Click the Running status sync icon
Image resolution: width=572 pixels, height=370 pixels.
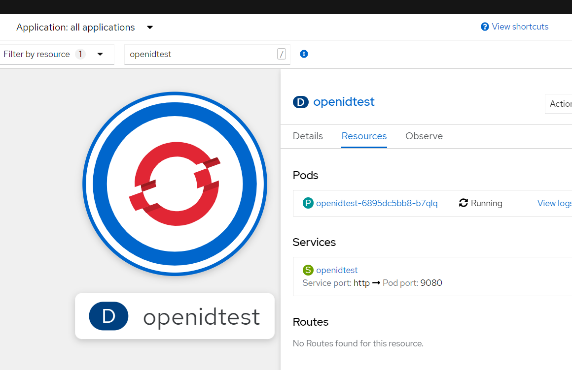click(464, 203)
